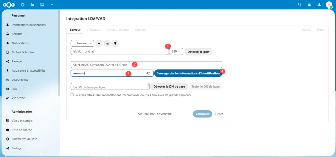This screenshot has width=336, height=157.
Task: Open the Files folder icon
Action: pos(32,5)
